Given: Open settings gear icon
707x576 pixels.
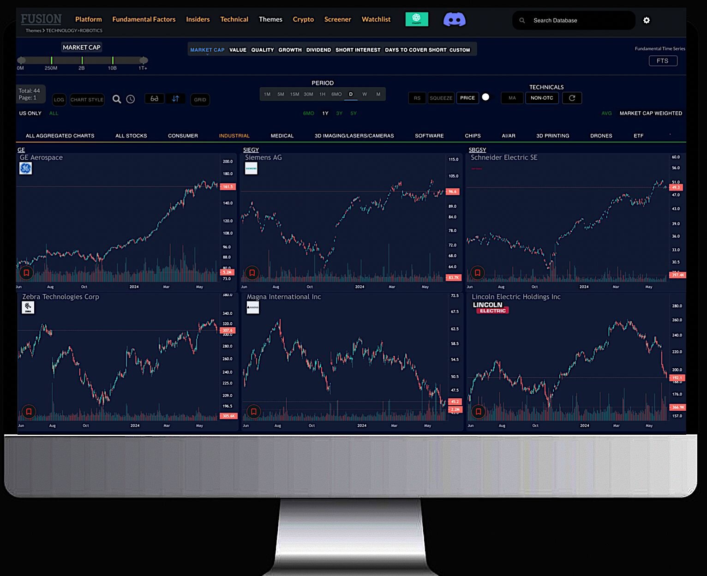Looking at the screenshot, I should [647, 20].
